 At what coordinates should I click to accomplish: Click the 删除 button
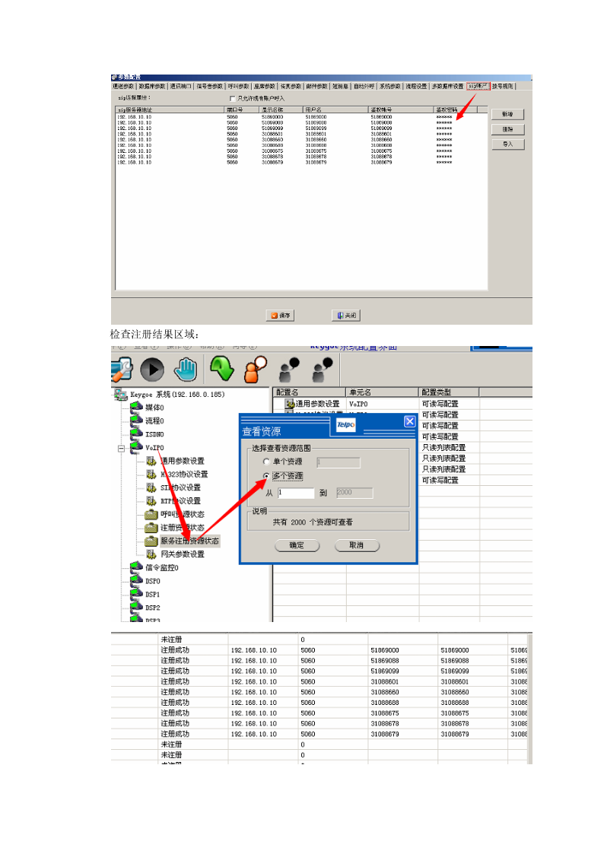click(x=507, y=129)
